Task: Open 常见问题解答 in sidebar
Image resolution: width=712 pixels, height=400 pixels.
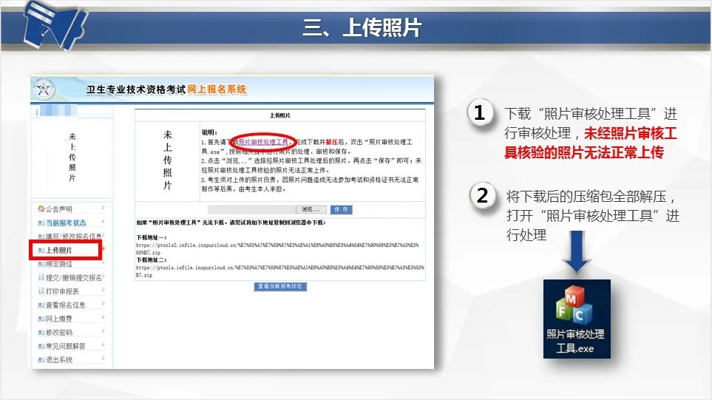Action: pos(66,346)
